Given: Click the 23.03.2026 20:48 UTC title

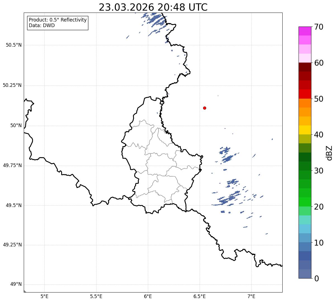Looking at the screenshot, I should (x=153, y=7).
